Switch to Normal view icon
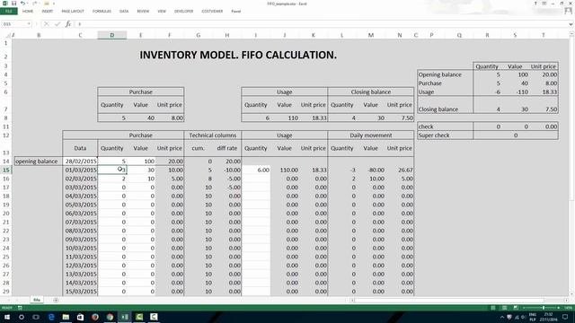Screen dimensions: 575x323 coord(493,308)
